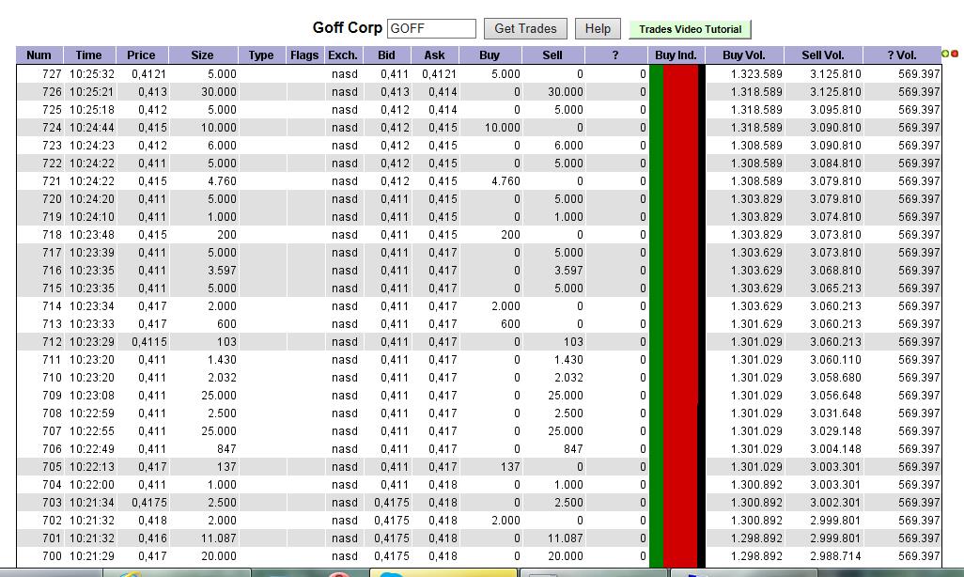Screen dimensions: 964x577
Task: Click exchange nasd in row 700
Action: click(344, 555)
